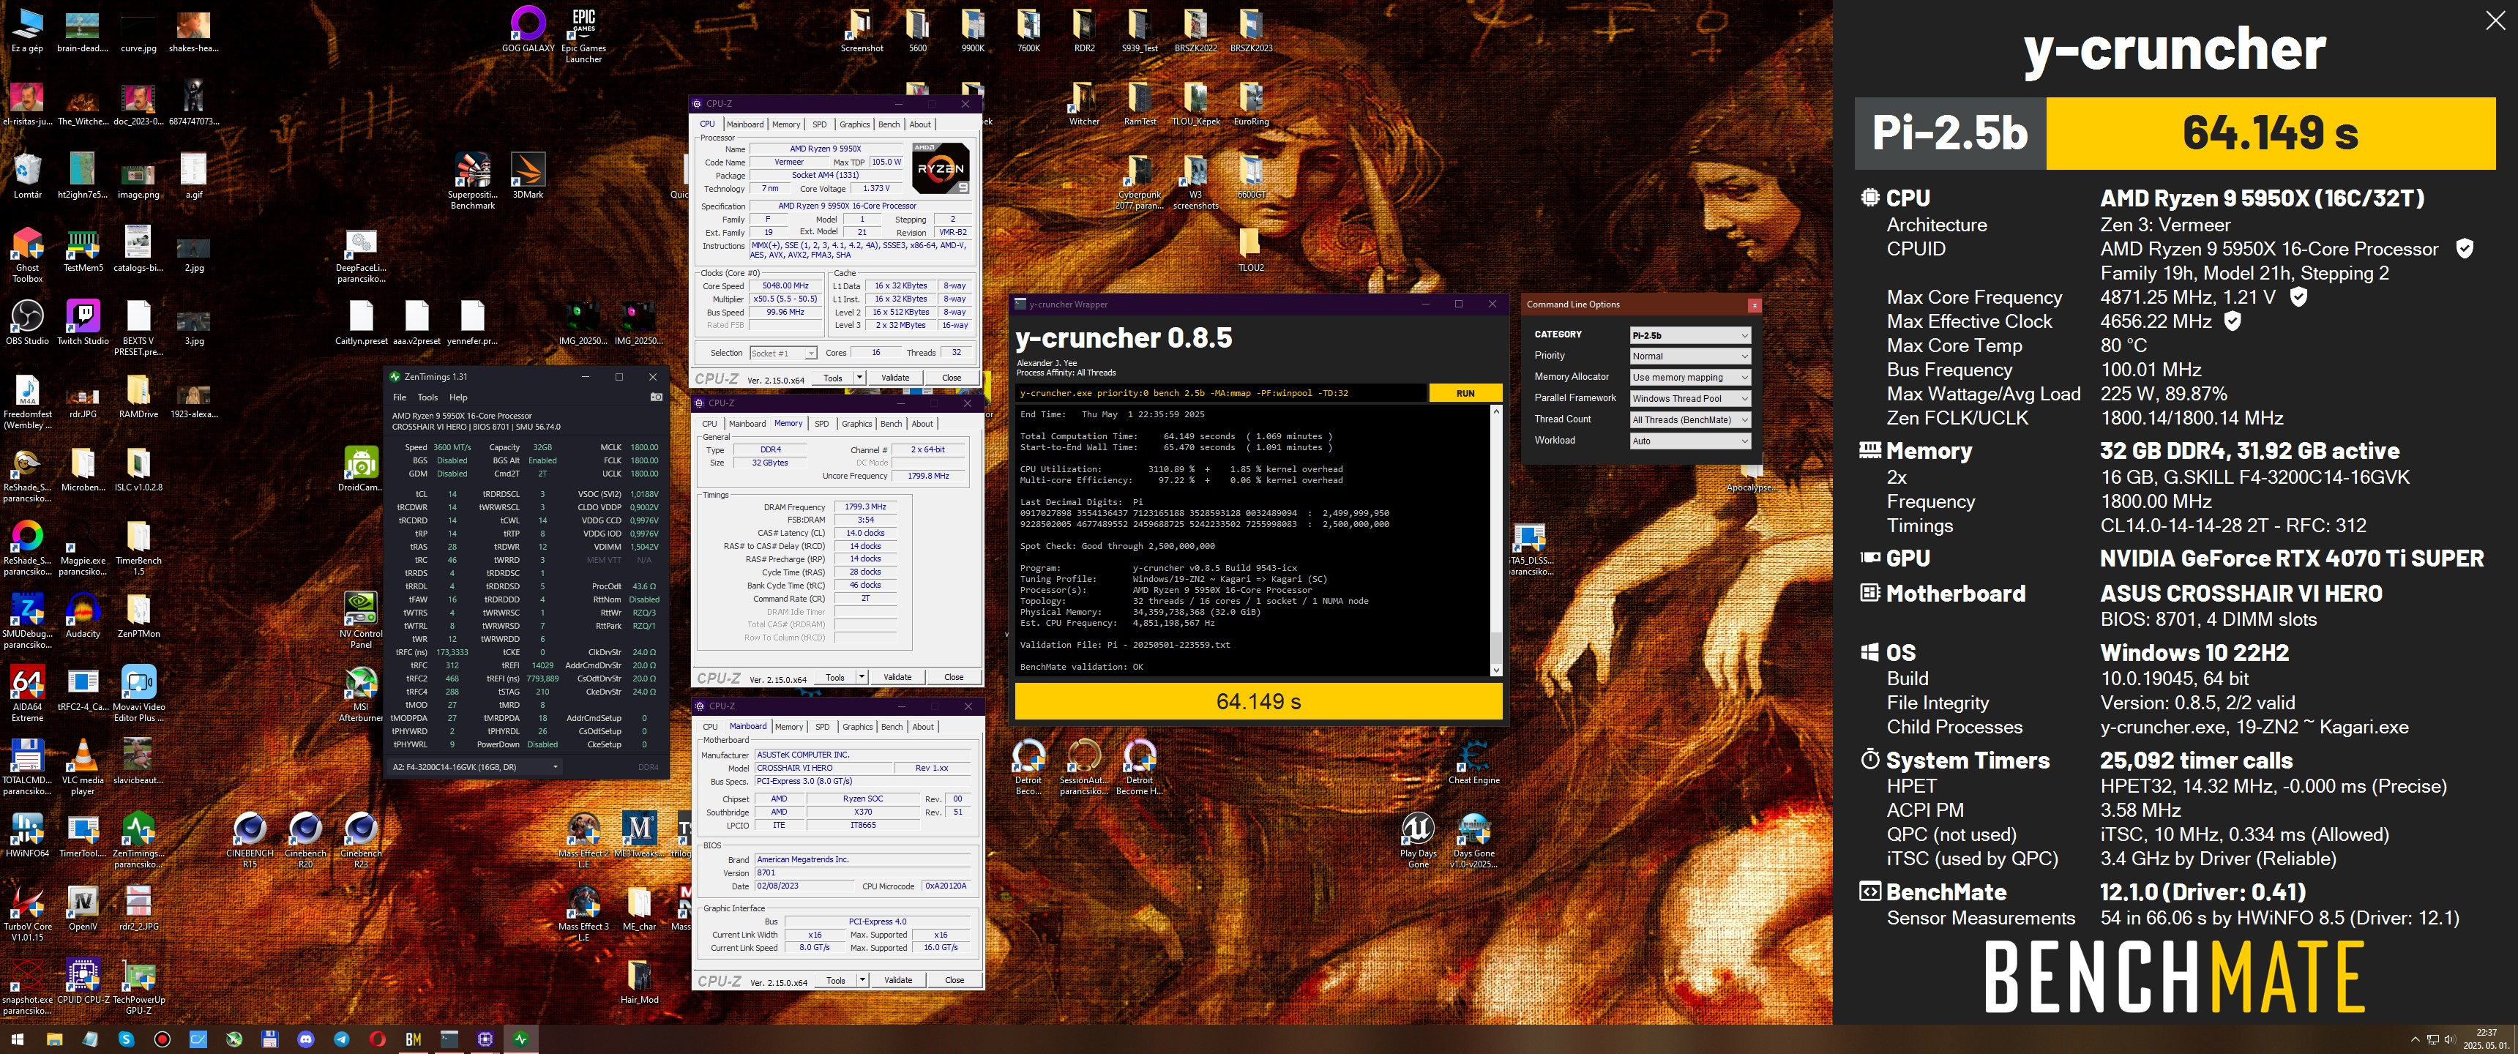Switch to BenchMate taskbar button
The image size is (2518, 1054).
(x=414, y=1039)
